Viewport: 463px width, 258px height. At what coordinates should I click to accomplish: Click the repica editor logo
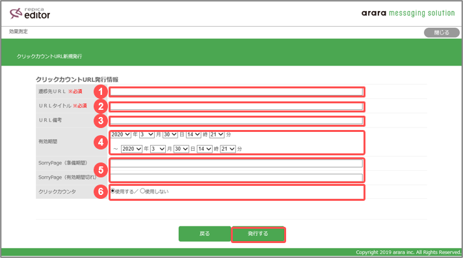[30, 14]
